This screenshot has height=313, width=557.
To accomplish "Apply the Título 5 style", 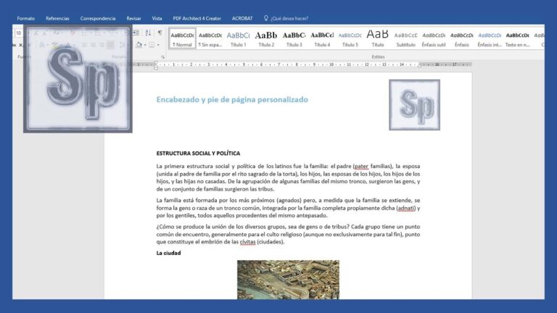I will pyautogui.click(x=350, y=38).
